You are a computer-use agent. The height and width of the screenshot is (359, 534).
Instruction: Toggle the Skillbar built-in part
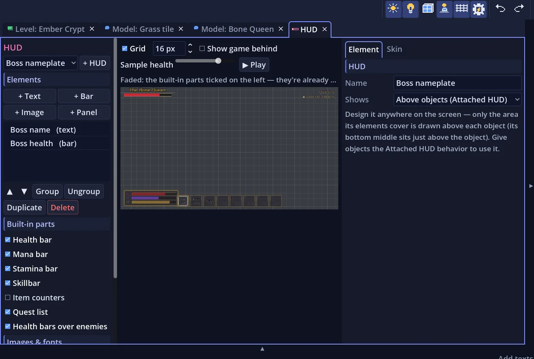point(8,283)
